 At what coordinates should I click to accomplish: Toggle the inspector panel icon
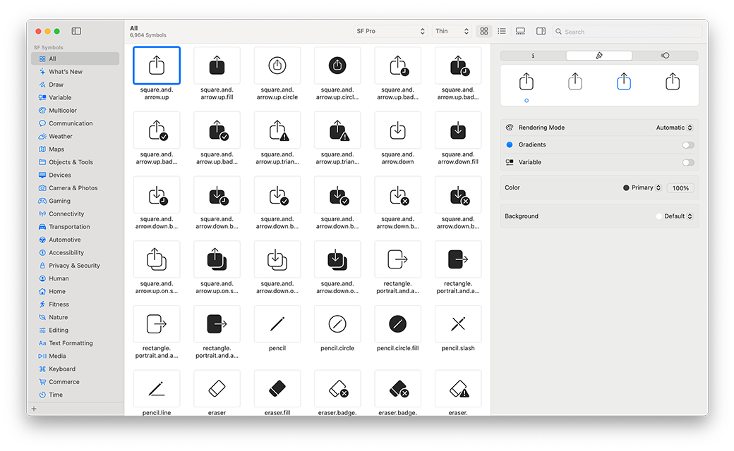pyautogui.click(x=541, y=32)
